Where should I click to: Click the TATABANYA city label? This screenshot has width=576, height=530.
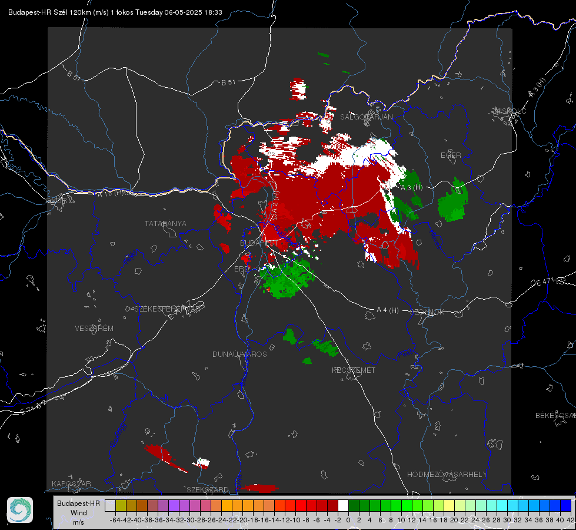(165, 223)
